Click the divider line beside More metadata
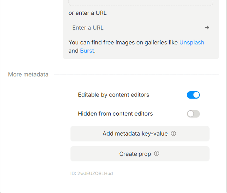The width and height of the screenshot is (227, 193). [136, 74]
